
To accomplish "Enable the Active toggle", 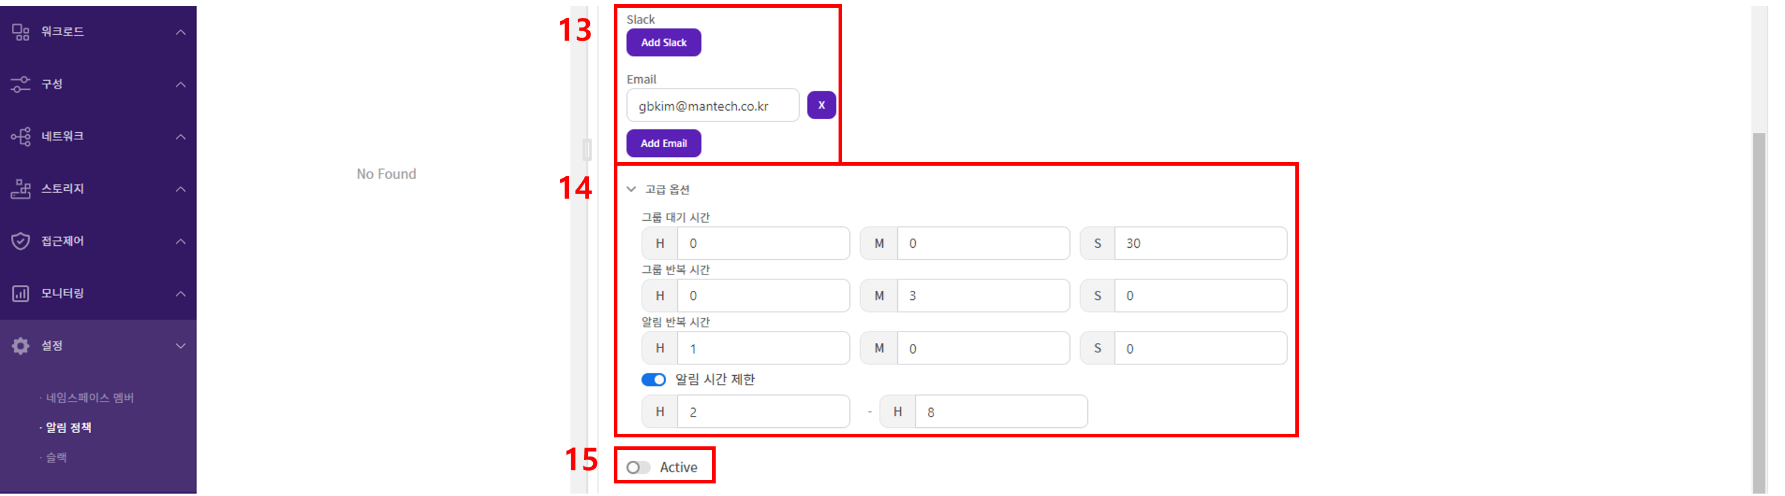I will coord(638,468).
